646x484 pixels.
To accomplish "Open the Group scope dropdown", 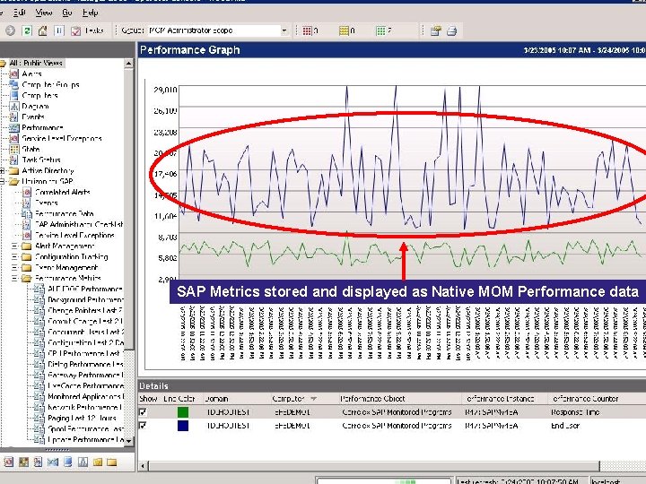I will [284, 30].
